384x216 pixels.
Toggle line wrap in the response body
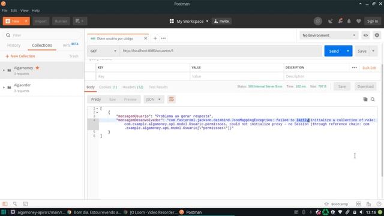(x=171, y=99)
